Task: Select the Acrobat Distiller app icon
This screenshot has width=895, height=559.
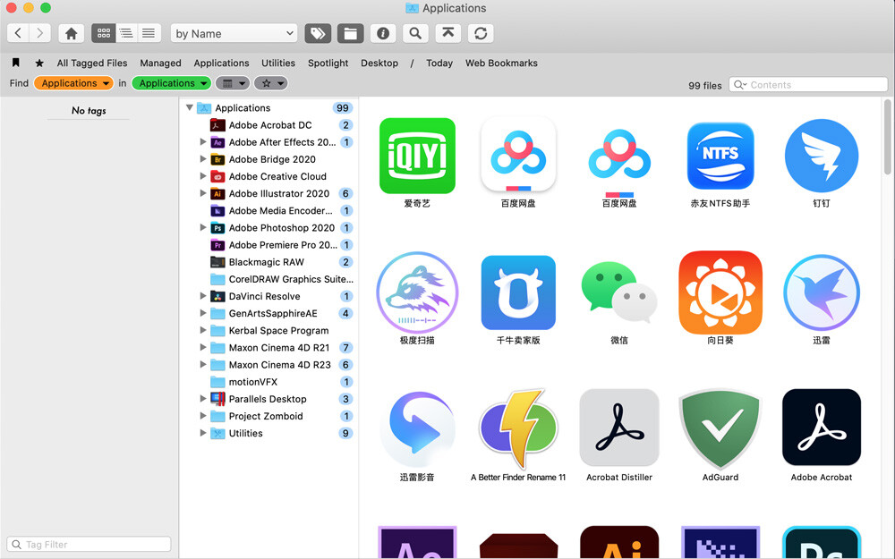Action: click(x=619, y=428)
